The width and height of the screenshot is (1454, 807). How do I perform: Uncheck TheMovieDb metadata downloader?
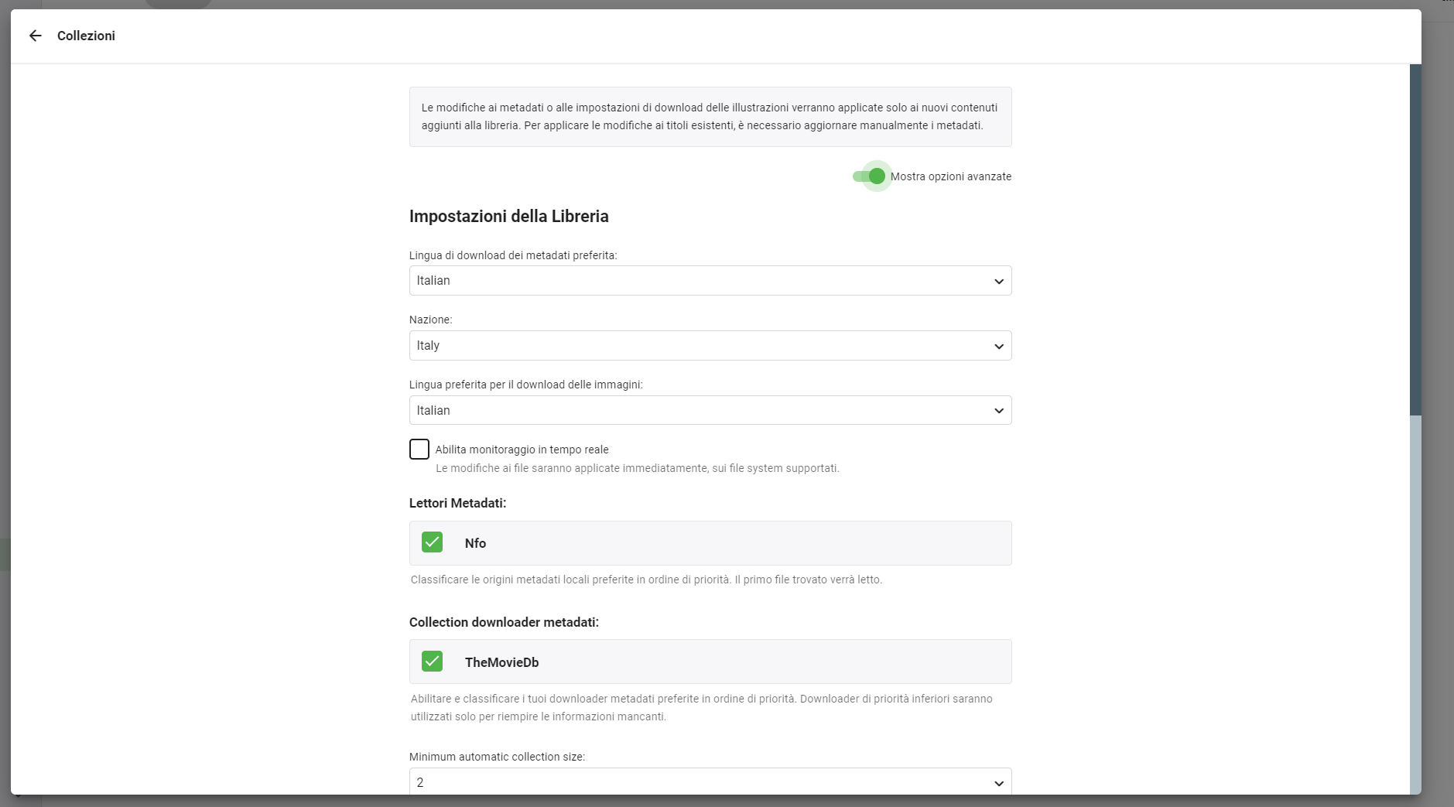coord(432,662)
